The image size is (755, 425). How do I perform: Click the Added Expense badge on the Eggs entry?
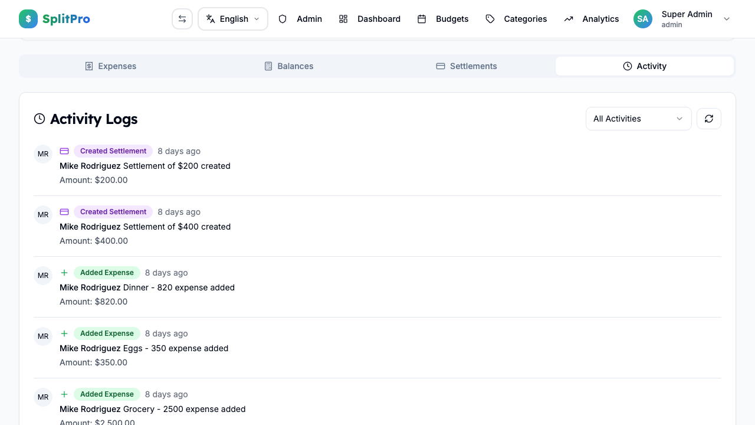click(x=107, y=333)
